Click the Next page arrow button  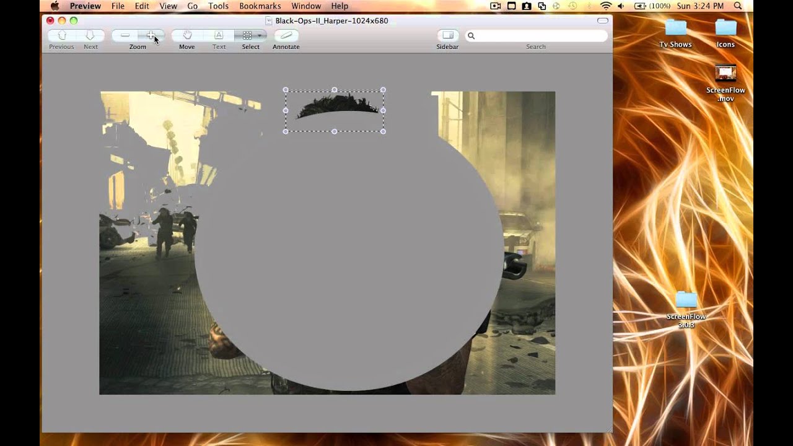point(90,35)
